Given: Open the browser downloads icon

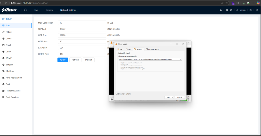Looking at the screenshot, I should 243,3.
